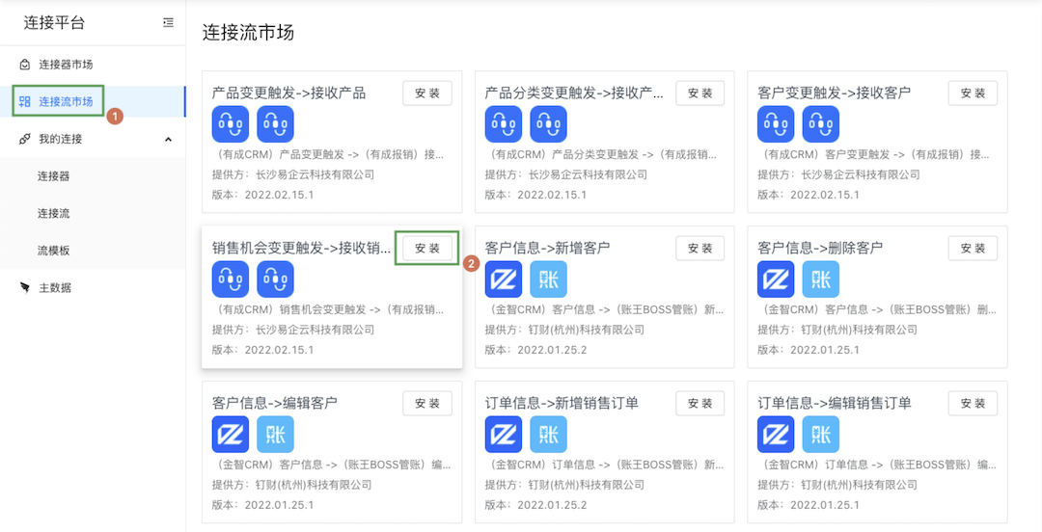Click the 主数据 sidebar icon
Image resolution: width=1042 pixels, height=532 pixels.
click(x=25, y=287)
